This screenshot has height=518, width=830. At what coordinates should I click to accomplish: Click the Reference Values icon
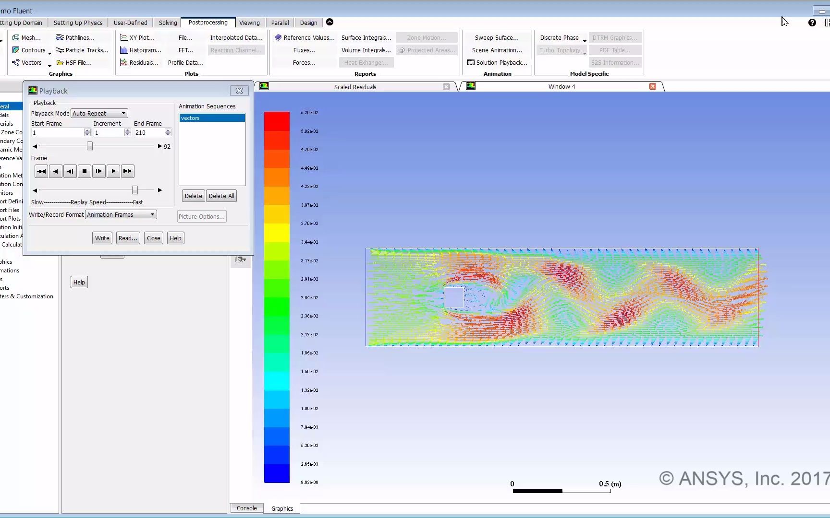304,37
